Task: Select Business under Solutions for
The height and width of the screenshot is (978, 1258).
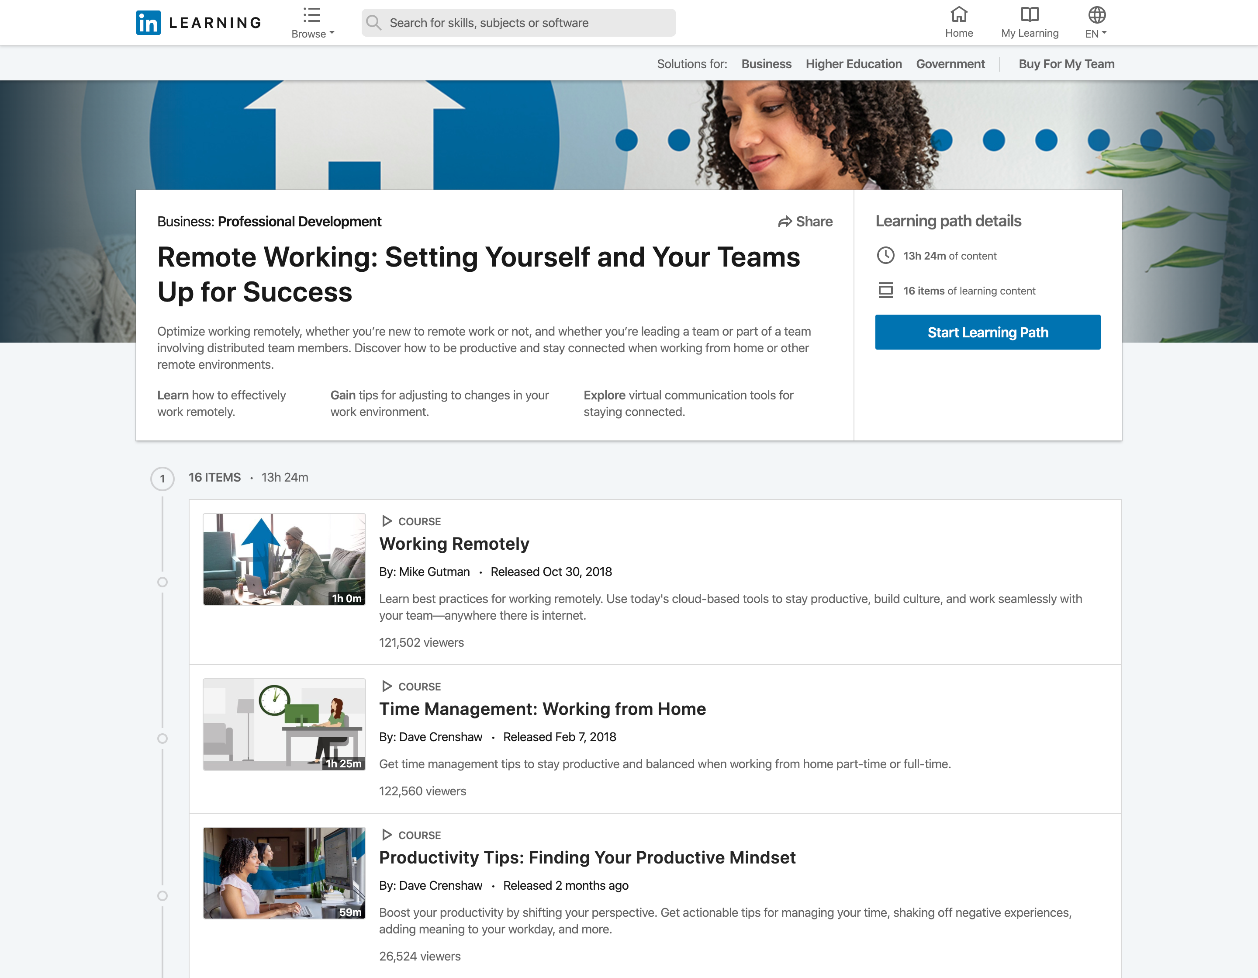Action: (x=766, y=64)
